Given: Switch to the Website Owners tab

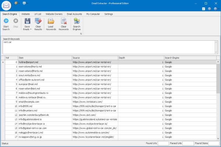Looking at the screenshot, I should pyautogui.click(x=54, y=14).
